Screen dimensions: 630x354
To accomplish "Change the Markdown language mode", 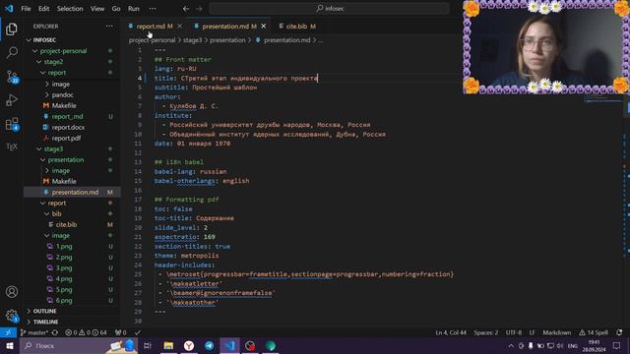I will [x=556, y=332].
